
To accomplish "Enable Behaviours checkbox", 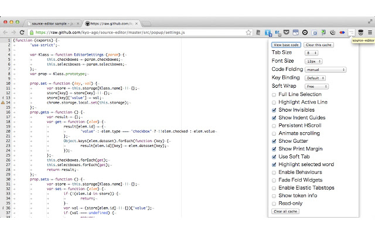I will point(274,173).
